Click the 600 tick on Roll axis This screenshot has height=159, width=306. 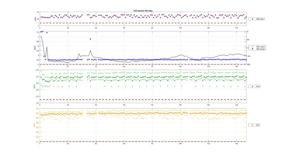click(x=37, y=118)
